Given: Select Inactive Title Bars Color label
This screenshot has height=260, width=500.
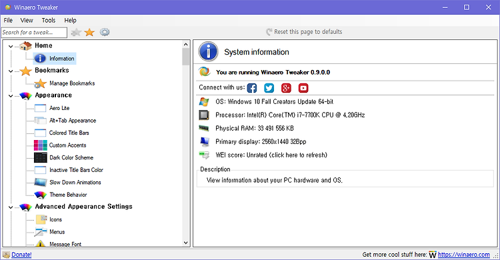Looking at the screenshot, I should pyautogui.click(x=76, y=170).
